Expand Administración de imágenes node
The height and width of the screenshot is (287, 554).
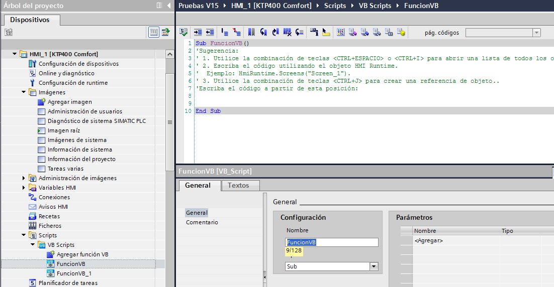[x=24, y=178]
